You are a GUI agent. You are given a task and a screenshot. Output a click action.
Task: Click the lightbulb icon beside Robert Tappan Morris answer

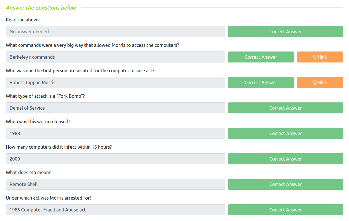(315, 82)
